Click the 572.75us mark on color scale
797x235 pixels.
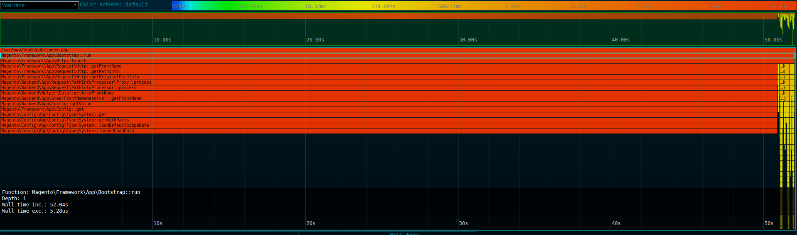pos(250,7)
